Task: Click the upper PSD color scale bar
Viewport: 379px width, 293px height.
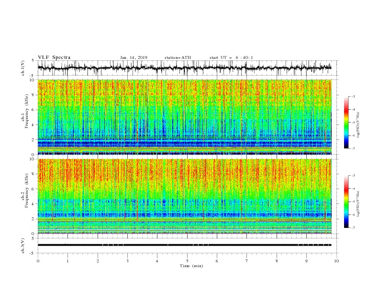Action: (346, 123)
